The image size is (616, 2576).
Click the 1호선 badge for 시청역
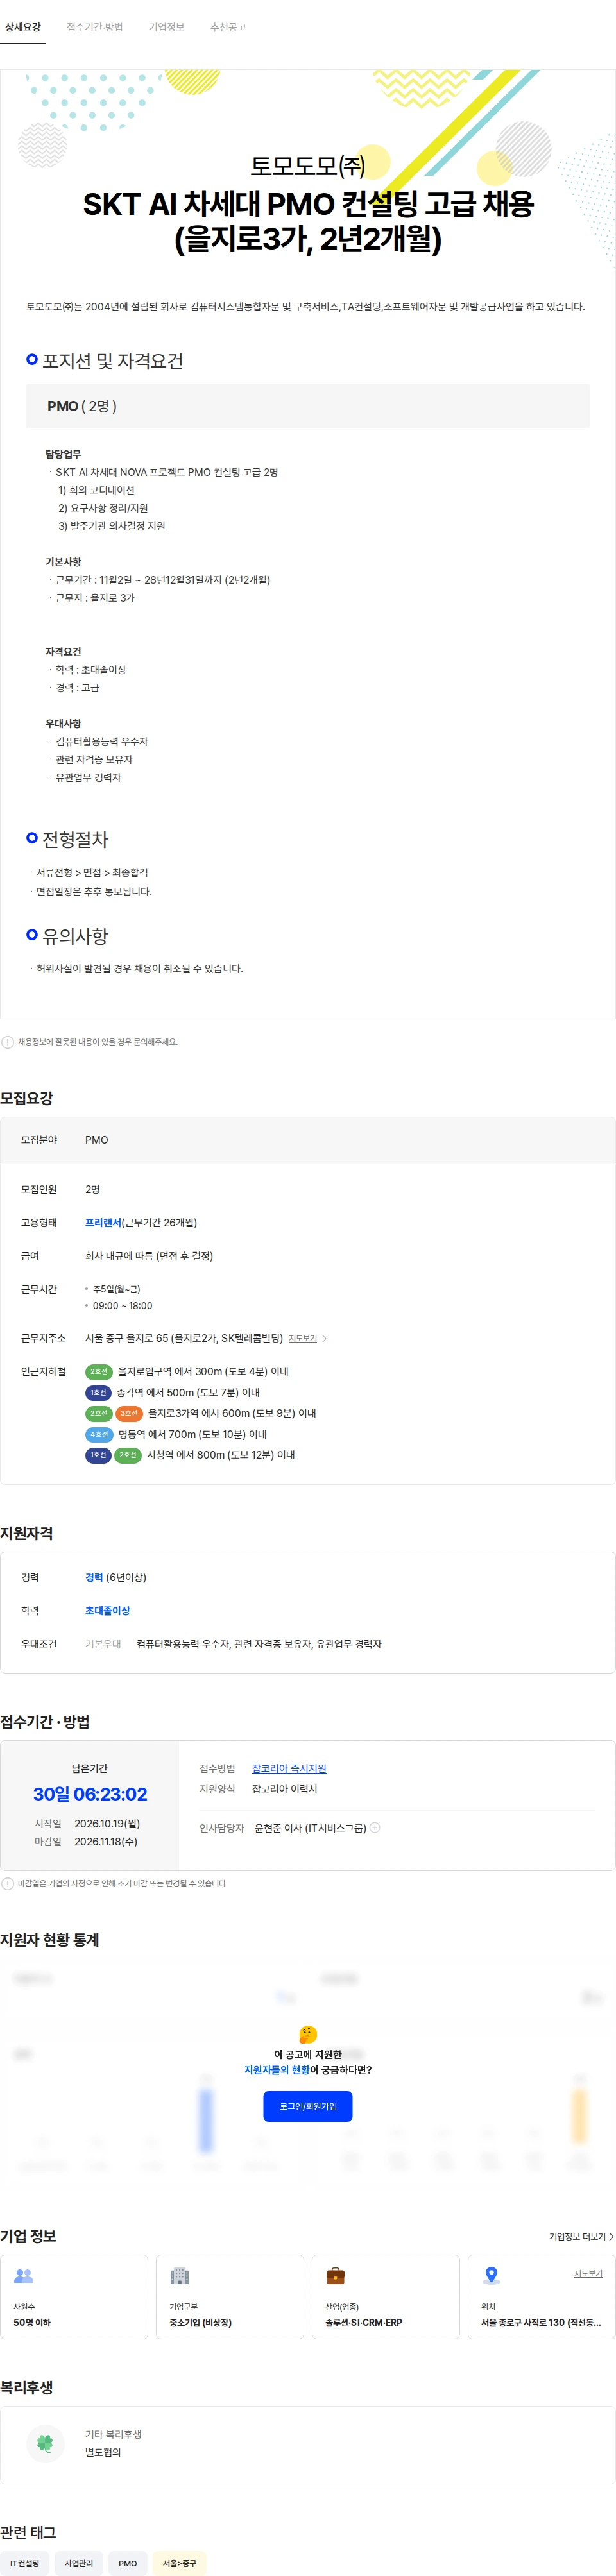98,1456
